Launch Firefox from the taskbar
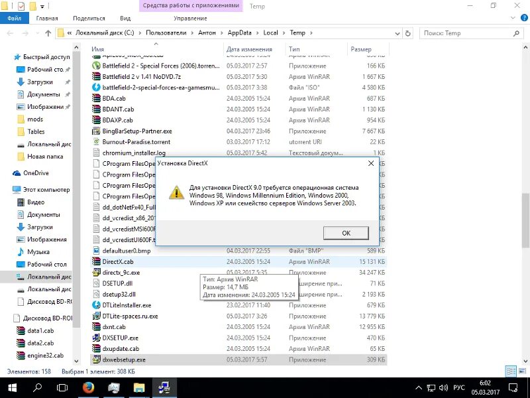 pyautogui.click(x=89, y=388)
